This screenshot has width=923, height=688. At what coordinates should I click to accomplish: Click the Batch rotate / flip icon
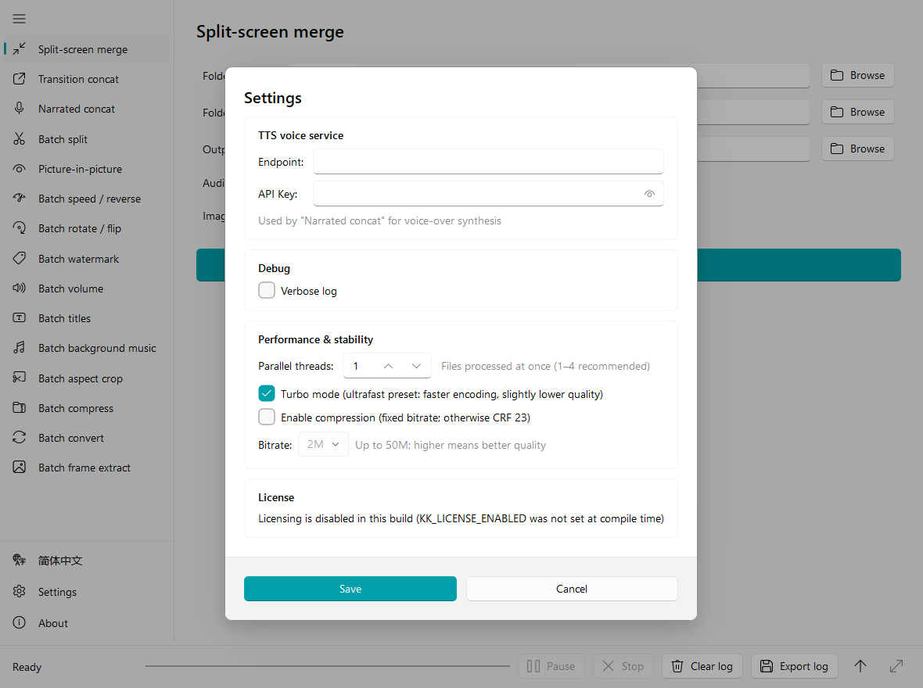point(20,228)
